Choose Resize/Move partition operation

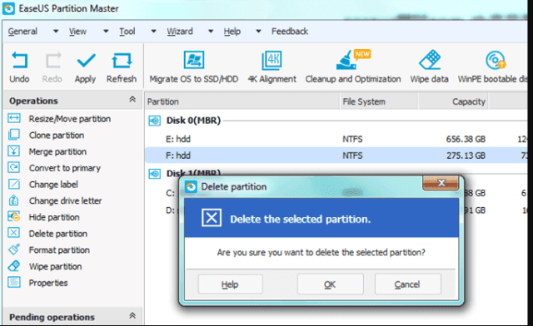(70, 119)
